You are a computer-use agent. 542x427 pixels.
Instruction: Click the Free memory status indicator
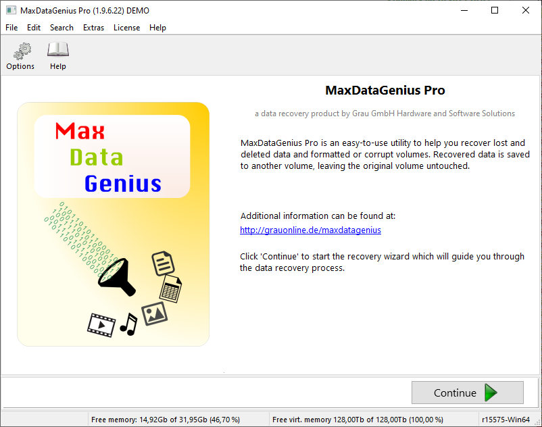pyautogui.click(x=166, y=418)
